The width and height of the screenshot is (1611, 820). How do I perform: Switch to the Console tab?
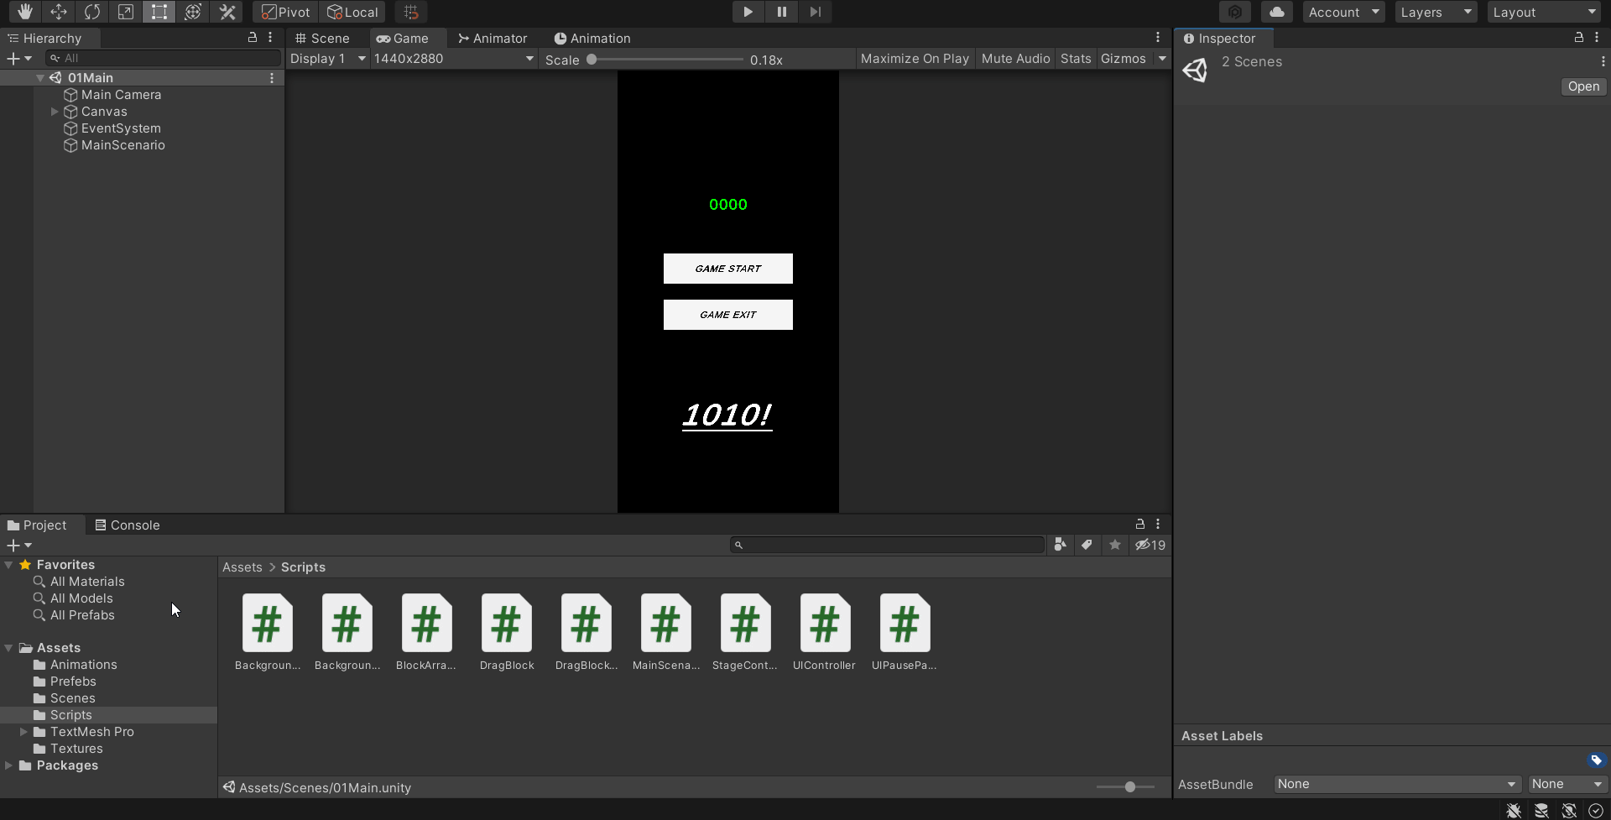(x=134, y=525)
